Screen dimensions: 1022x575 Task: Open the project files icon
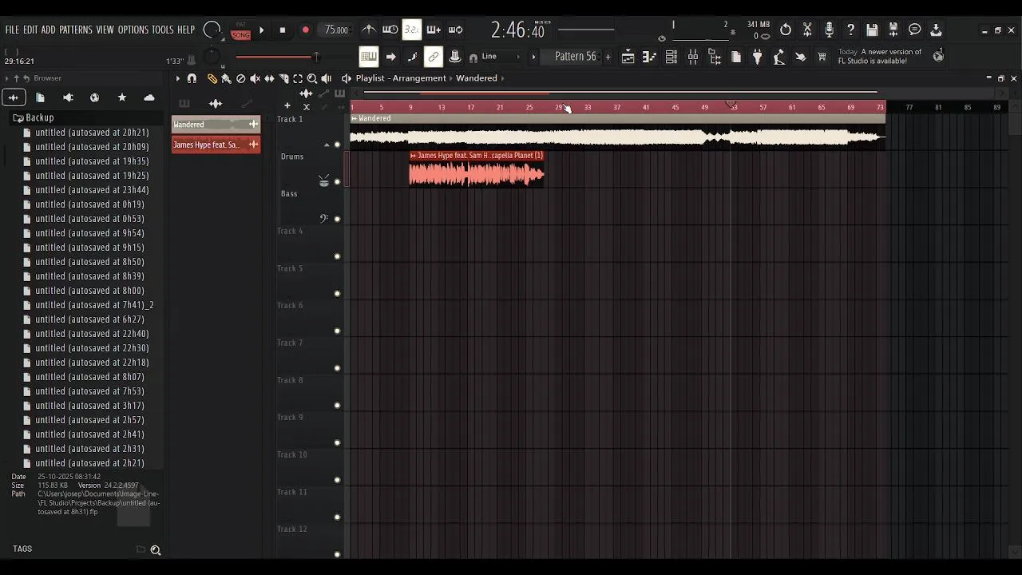736,57
